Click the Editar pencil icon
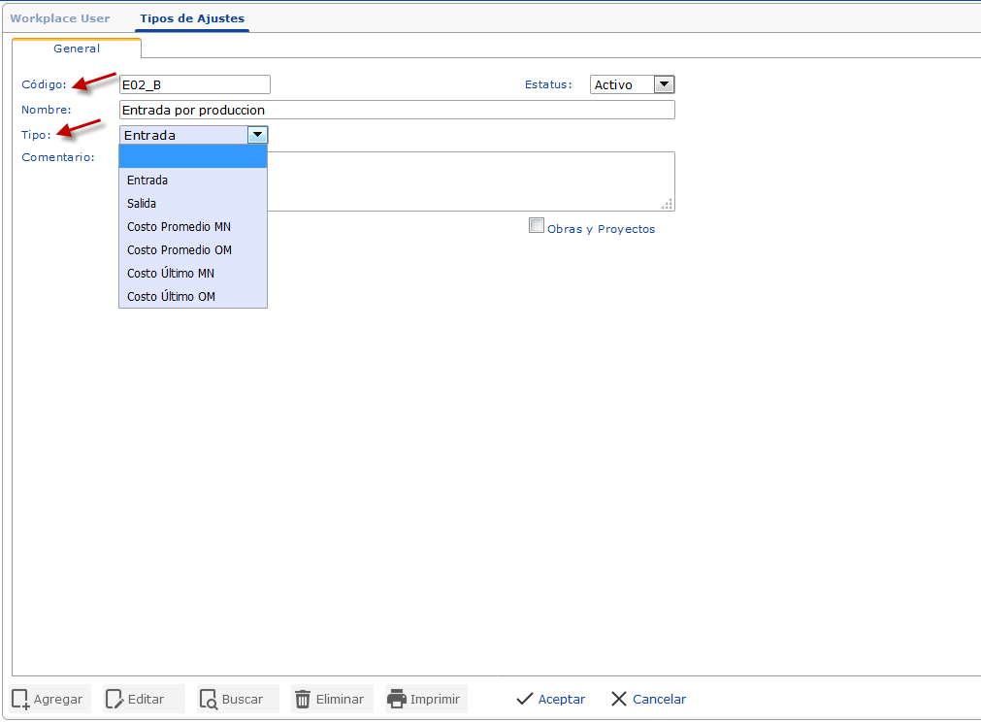The height and width of the screenshot is (722, 981). coord(114,699)
